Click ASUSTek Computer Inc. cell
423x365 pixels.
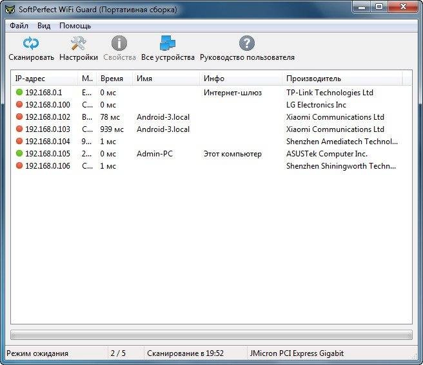(327, 154)
